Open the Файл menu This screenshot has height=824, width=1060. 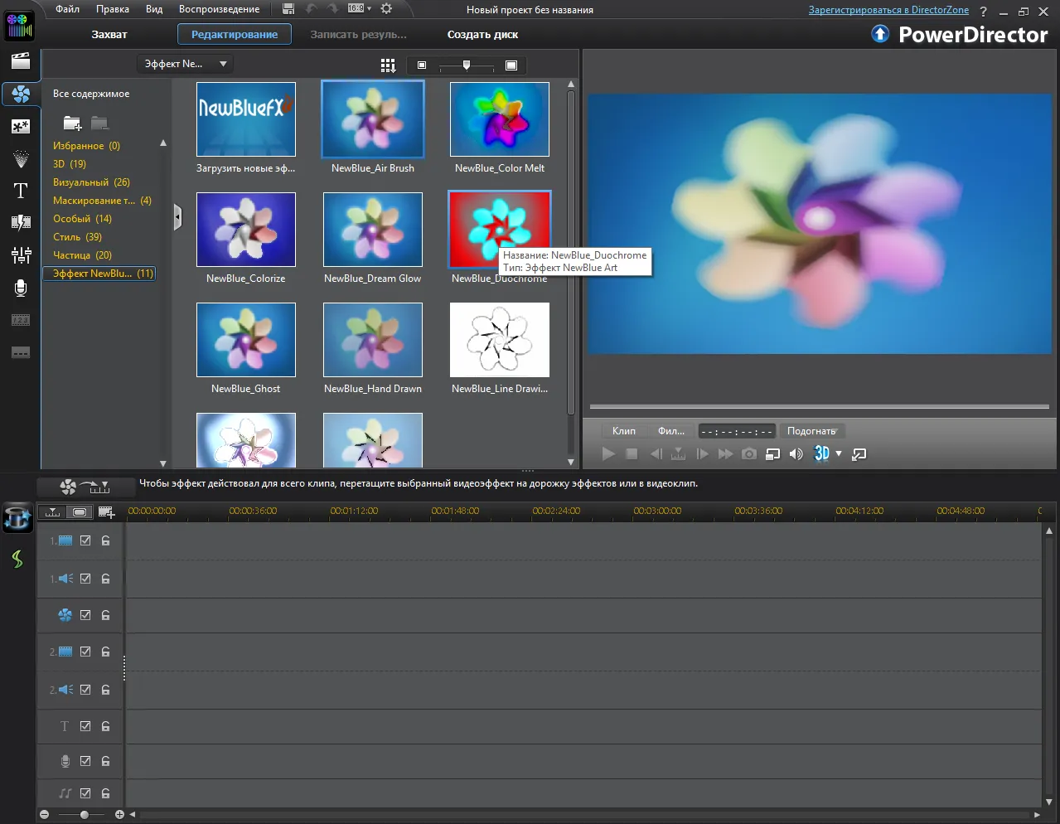(x=68, y=9)
